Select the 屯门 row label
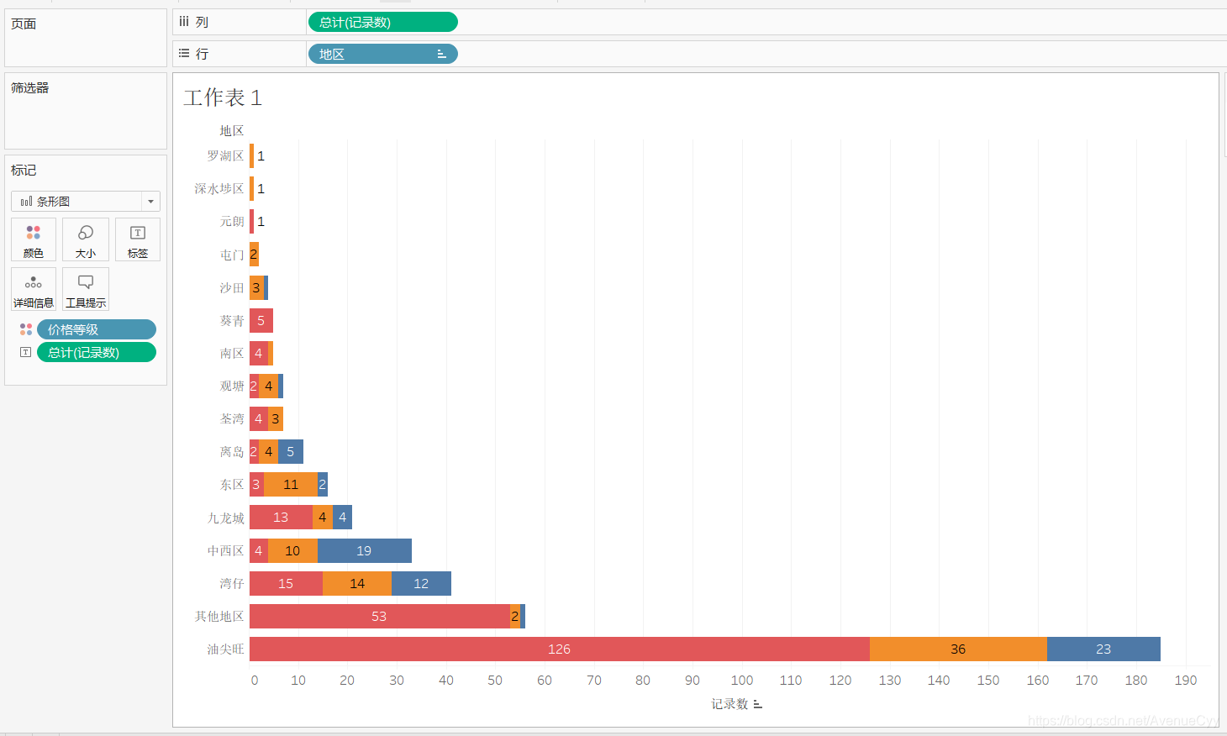 pyautogui.click(x=232, y=255)
